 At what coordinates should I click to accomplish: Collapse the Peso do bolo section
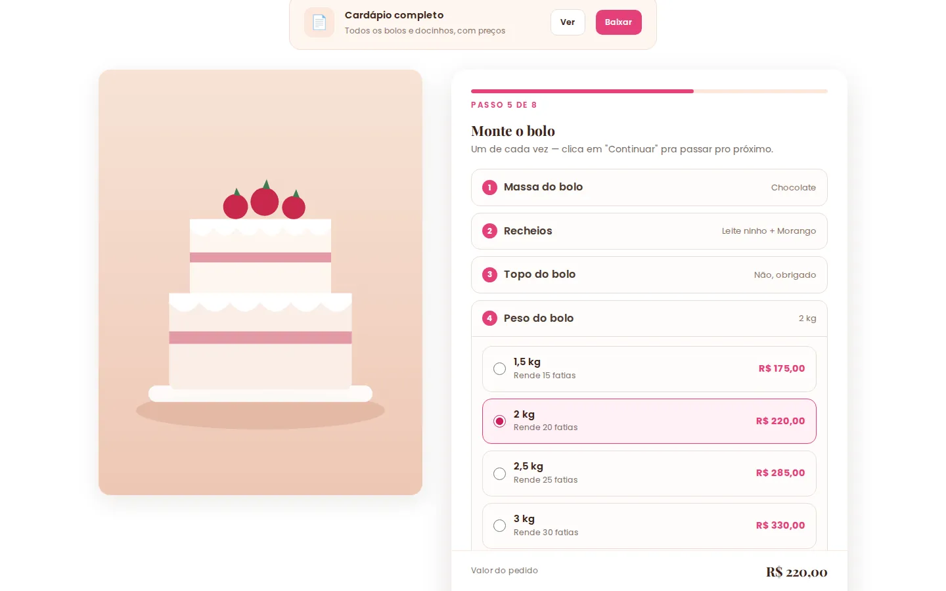click(649, 318)
